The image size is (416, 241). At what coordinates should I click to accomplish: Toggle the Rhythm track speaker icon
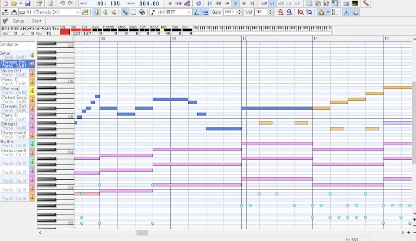[x=32, y=144]
